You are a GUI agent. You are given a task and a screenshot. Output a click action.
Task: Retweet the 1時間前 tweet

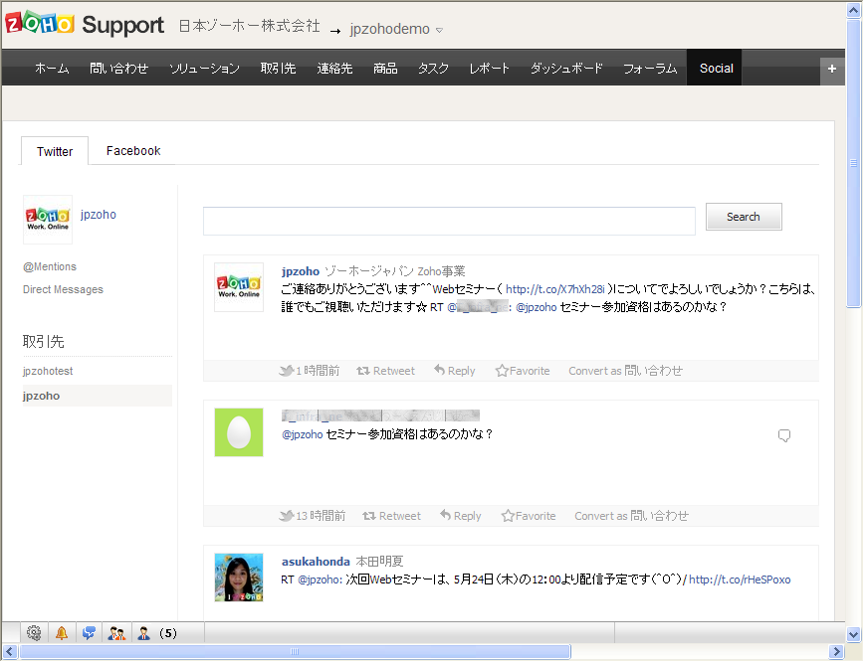click(x=386, y=371)
